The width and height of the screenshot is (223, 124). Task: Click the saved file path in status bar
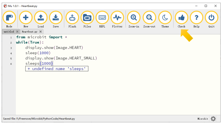pyautogui.click(x=39, y=119)
